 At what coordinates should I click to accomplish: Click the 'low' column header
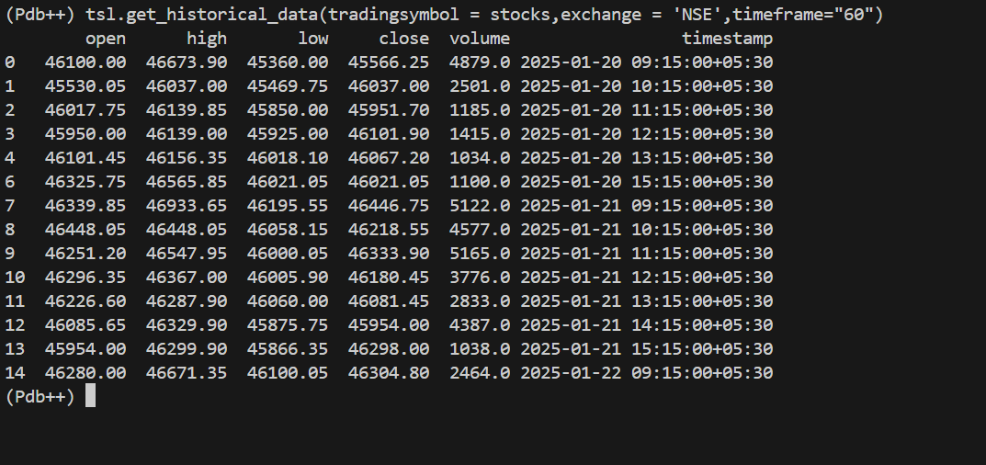[313, 39]
